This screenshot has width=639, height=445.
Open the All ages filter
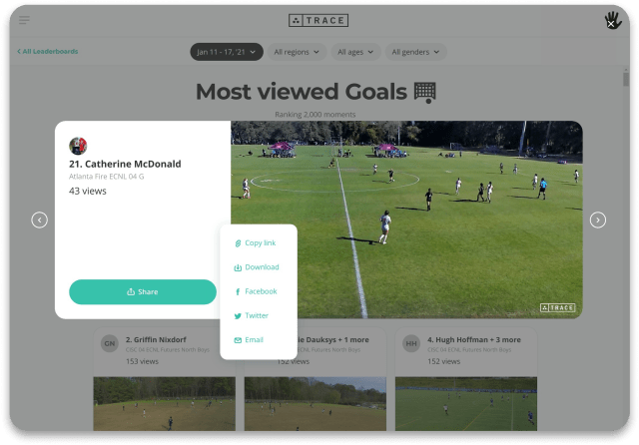(x=355, y=52)
